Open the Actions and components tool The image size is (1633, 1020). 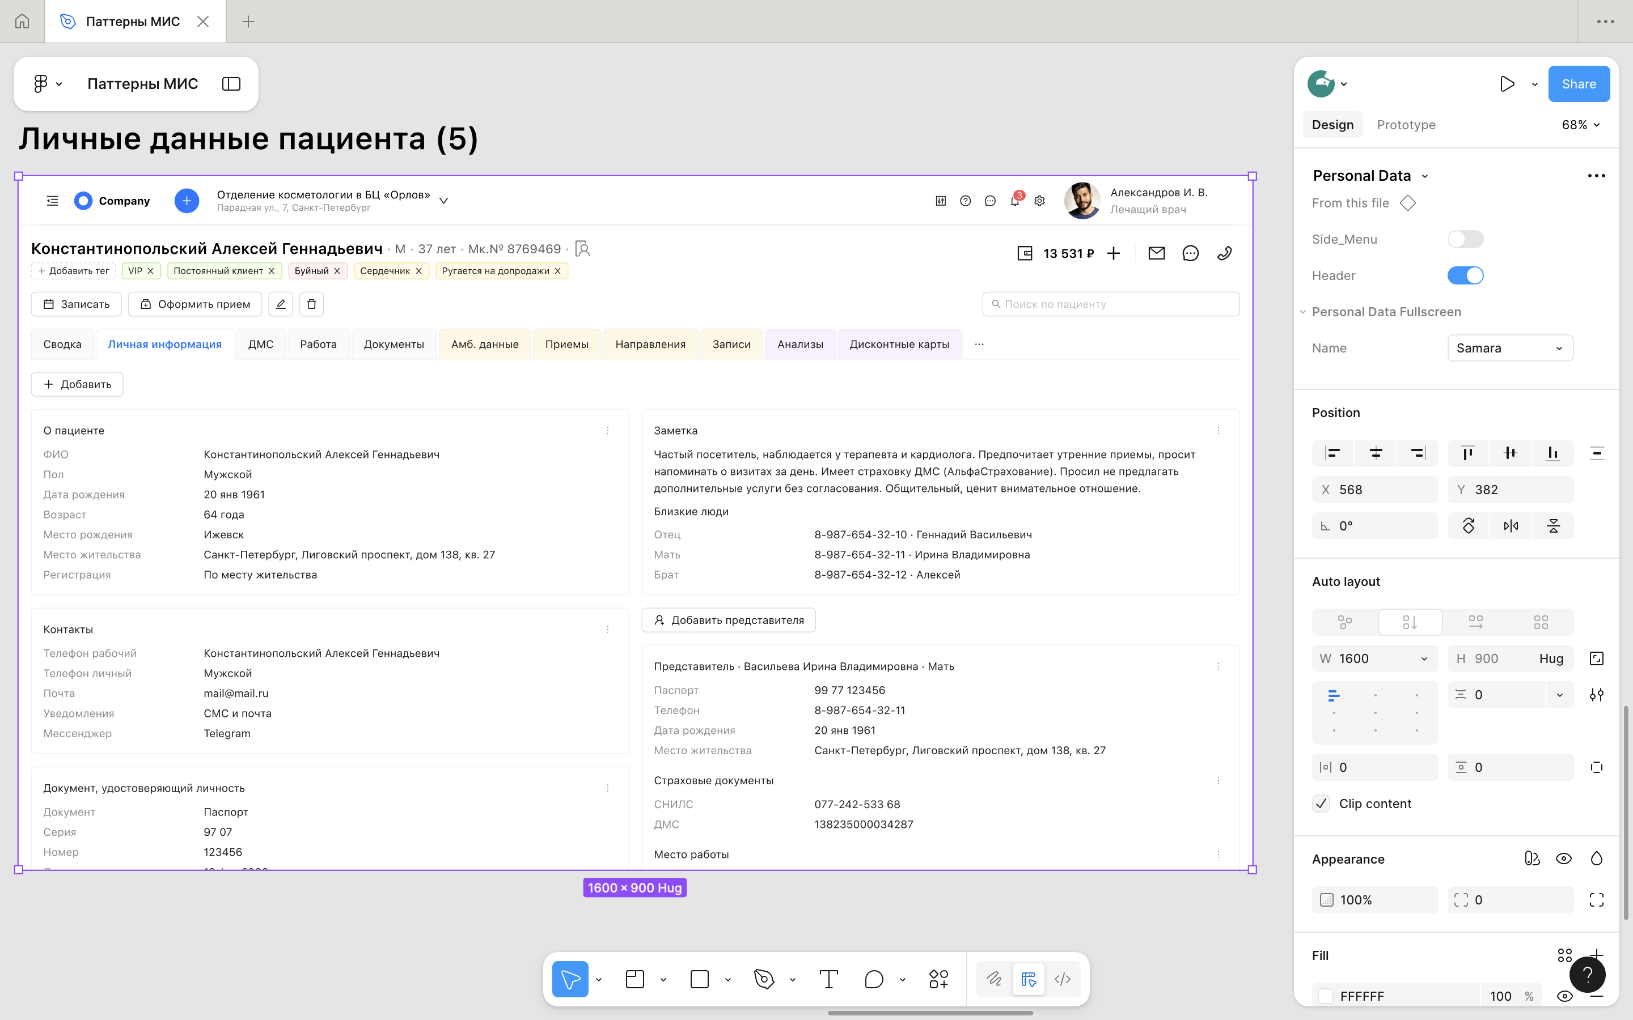938,979
